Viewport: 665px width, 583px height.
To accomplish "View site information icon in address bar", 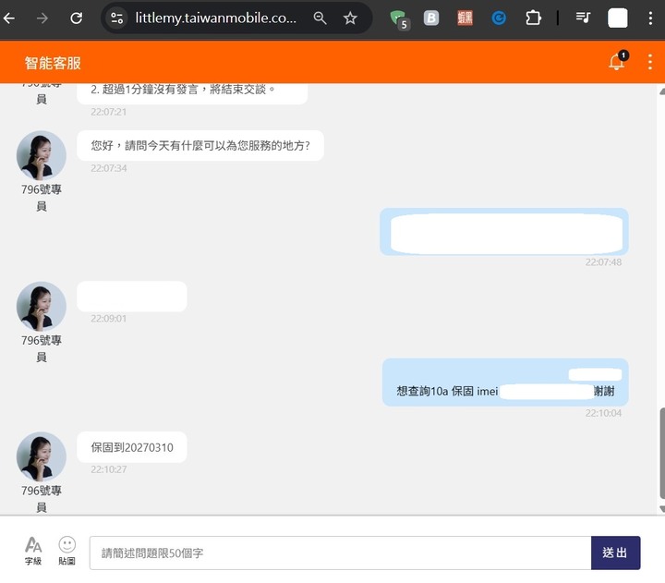I will pos(116,18).
